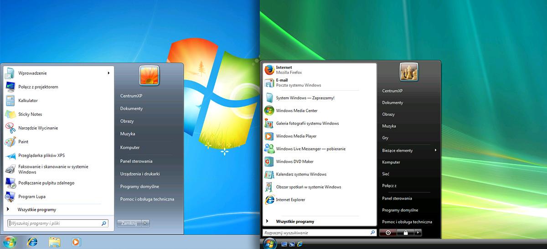The width and height of the screenshot is (547, 249).
Task: Open Komputer in Windows 7 menu
Action: (130, 148)
